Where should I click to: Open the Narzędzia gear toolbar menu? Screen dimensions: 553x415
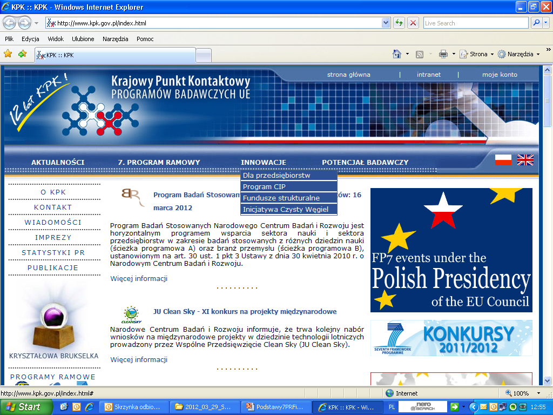pos(518,54)
